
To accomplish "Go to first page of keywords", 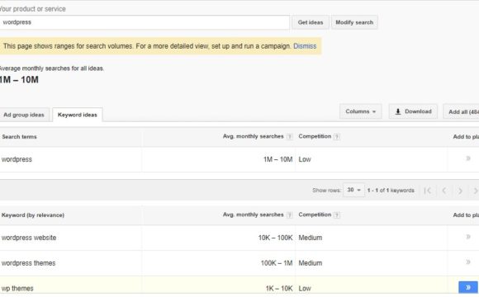I will (428, 191).
